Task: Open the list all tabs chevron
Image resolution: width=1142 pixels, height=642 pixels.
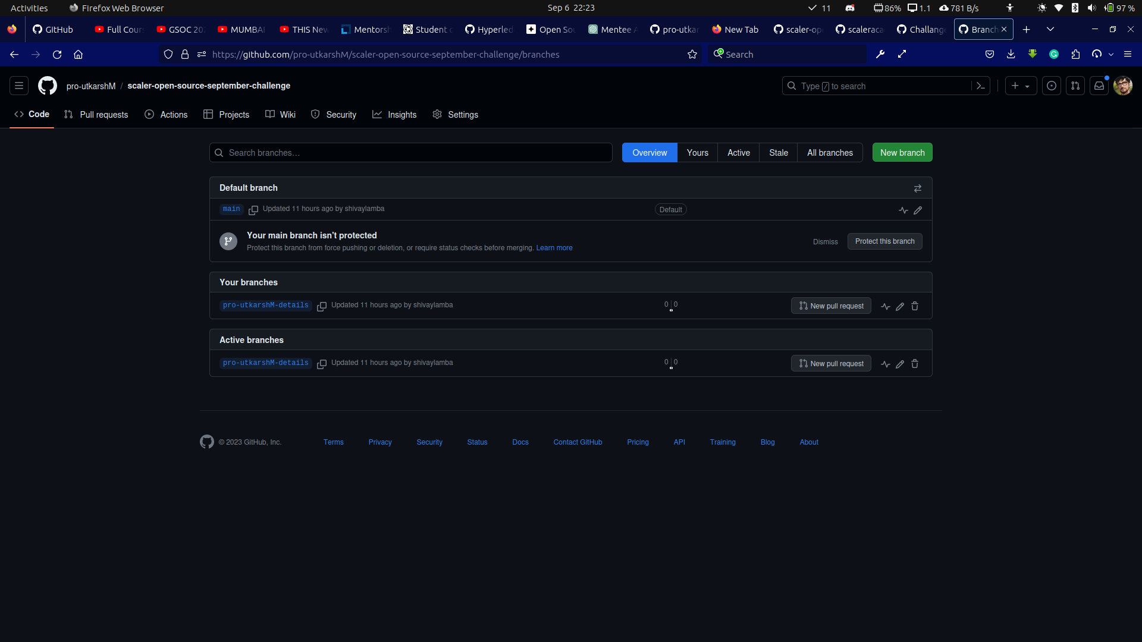Action: pos(1050,29)
